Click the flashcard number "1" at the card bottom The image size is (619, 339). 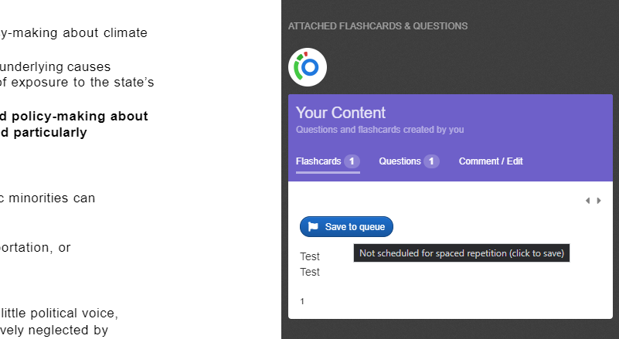point(302,301)
